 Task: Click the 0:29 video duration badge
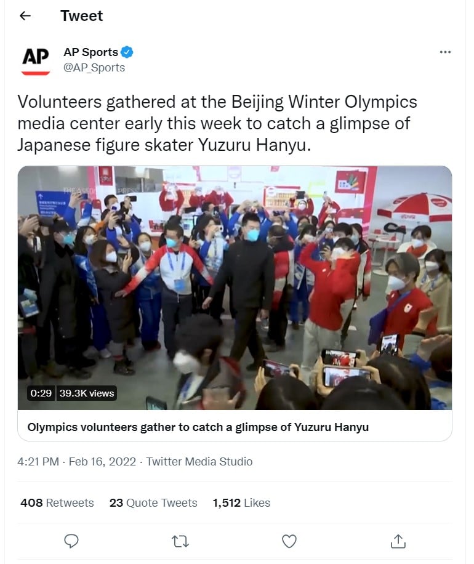point(41,393)
